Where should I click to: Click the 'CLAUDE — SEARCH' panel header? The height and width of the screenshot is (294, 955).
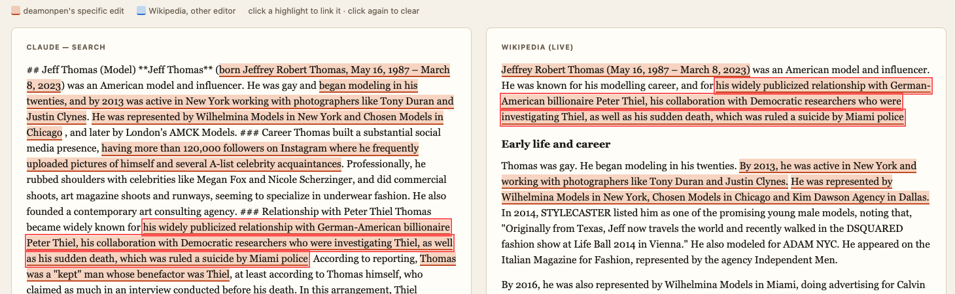[66, 47]
